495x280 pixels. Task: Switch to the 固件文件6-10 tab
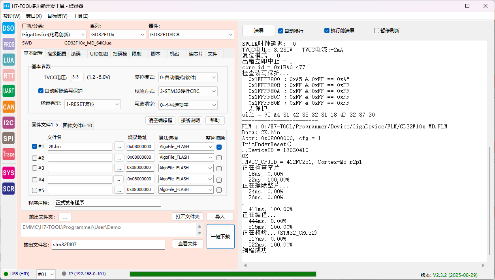pyautogui.click(x=77, y=125)
